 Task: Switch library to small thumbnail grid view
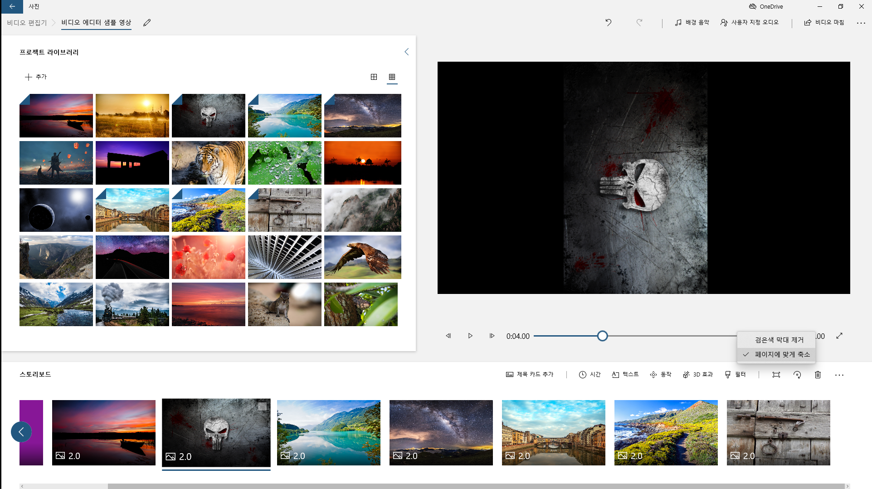pyautogui.click(x=392, y=77)
